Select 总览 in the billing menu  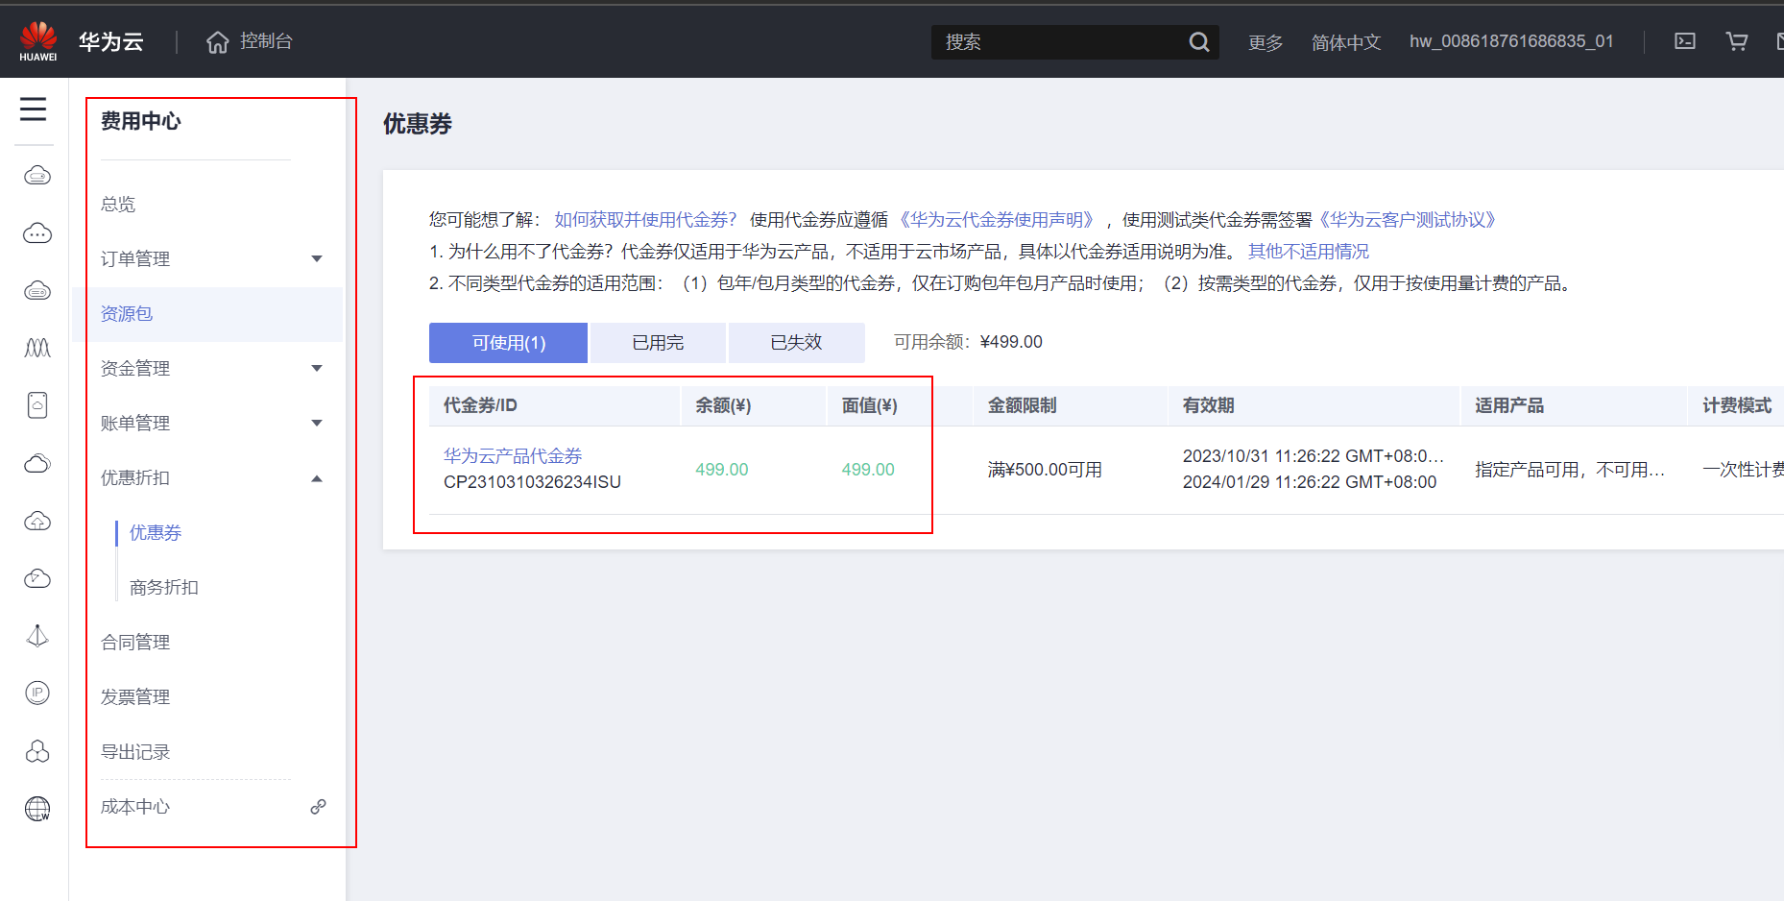click(118, 204)
